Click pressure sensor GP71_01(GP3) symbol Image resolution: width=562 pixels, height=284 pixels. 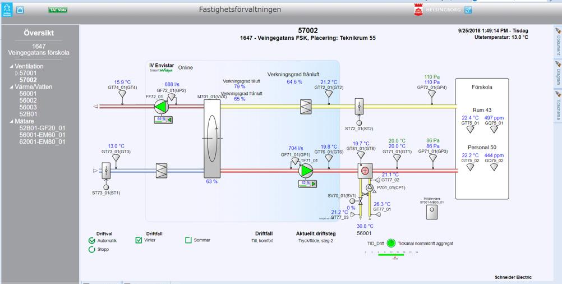point(433,158)
